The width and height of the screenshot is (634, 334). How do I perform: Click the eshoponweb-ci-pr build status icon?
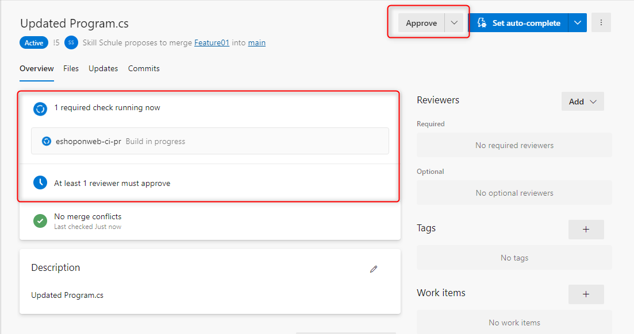click(47, 141)
